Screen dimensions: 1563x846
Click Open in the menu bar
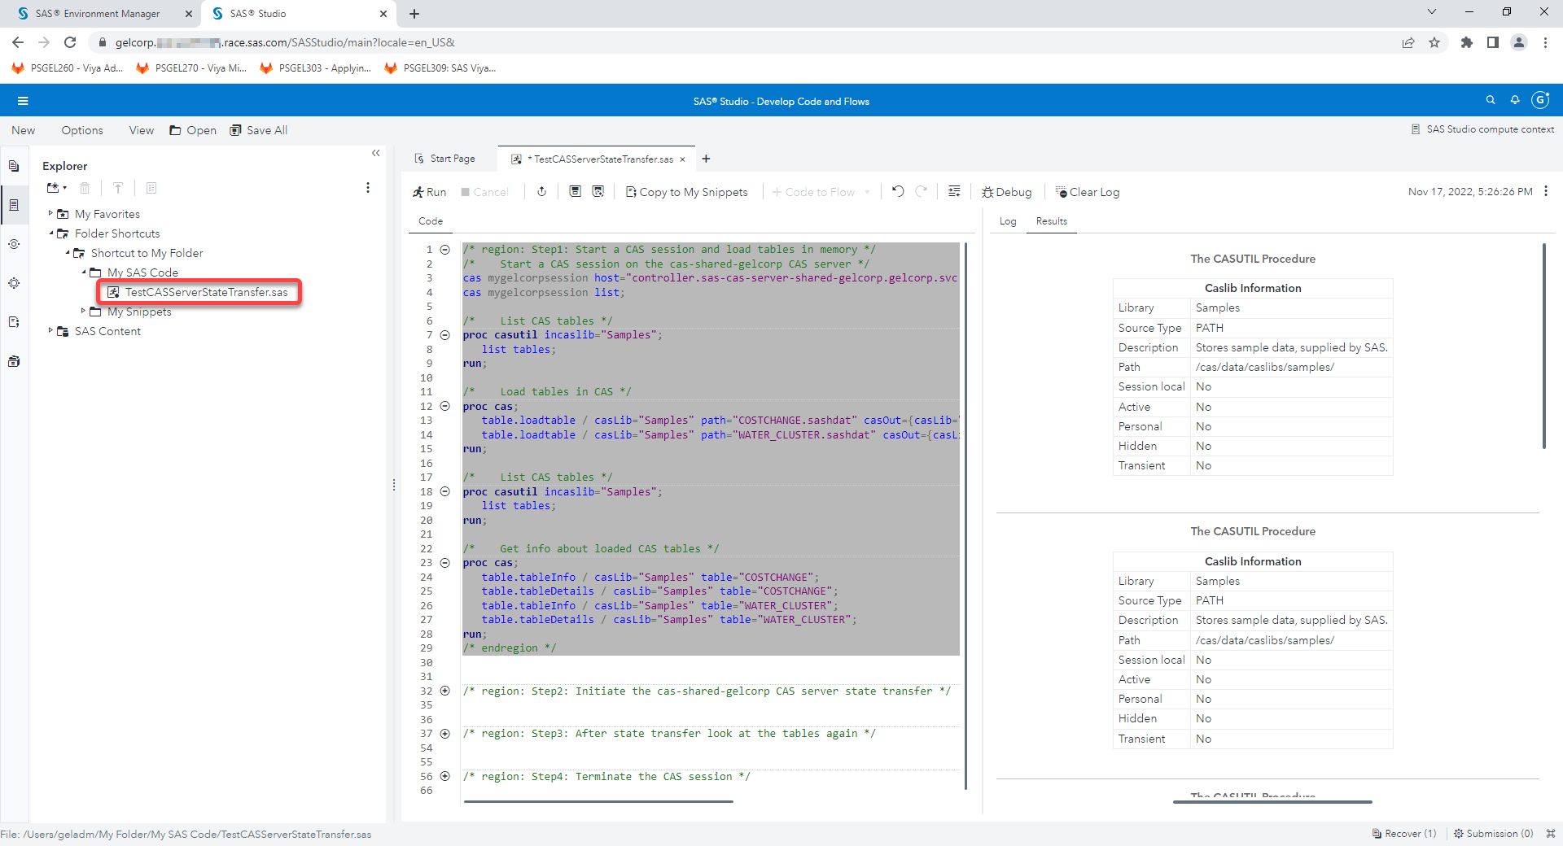tap(193, 130)
